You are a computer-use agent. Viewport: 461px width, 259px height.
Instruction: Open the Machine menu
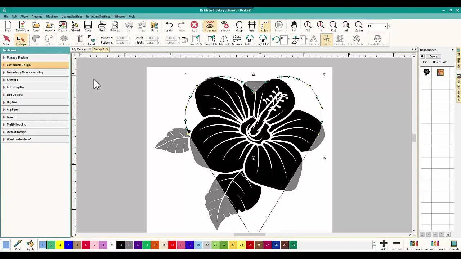coord(52,16)
